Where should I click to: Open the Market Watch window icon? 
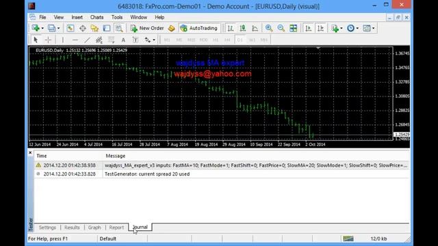70,28
